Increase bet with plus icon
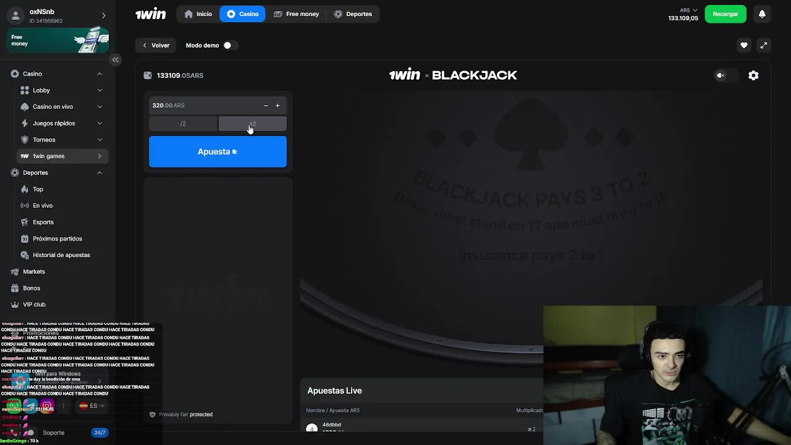 point(277,106)
